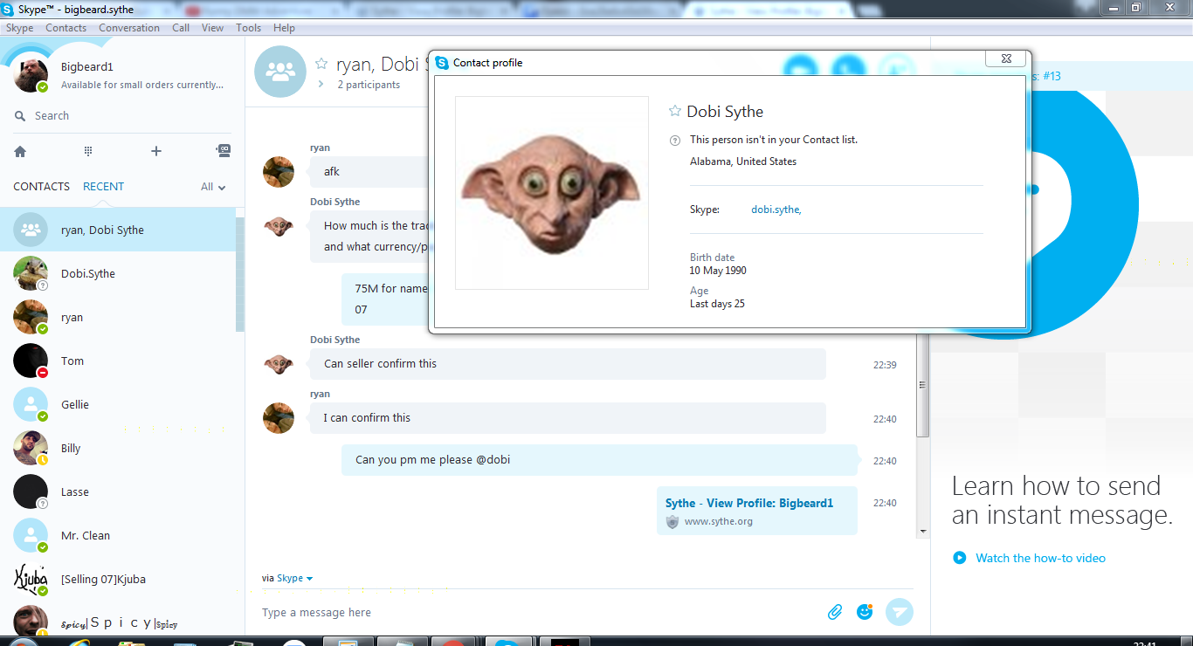Open the bots icon in sidebar
This screenshot has width=1193, height=646.
point(224,151)
